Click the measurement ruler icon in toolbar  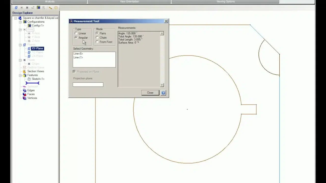pos(50,8)
